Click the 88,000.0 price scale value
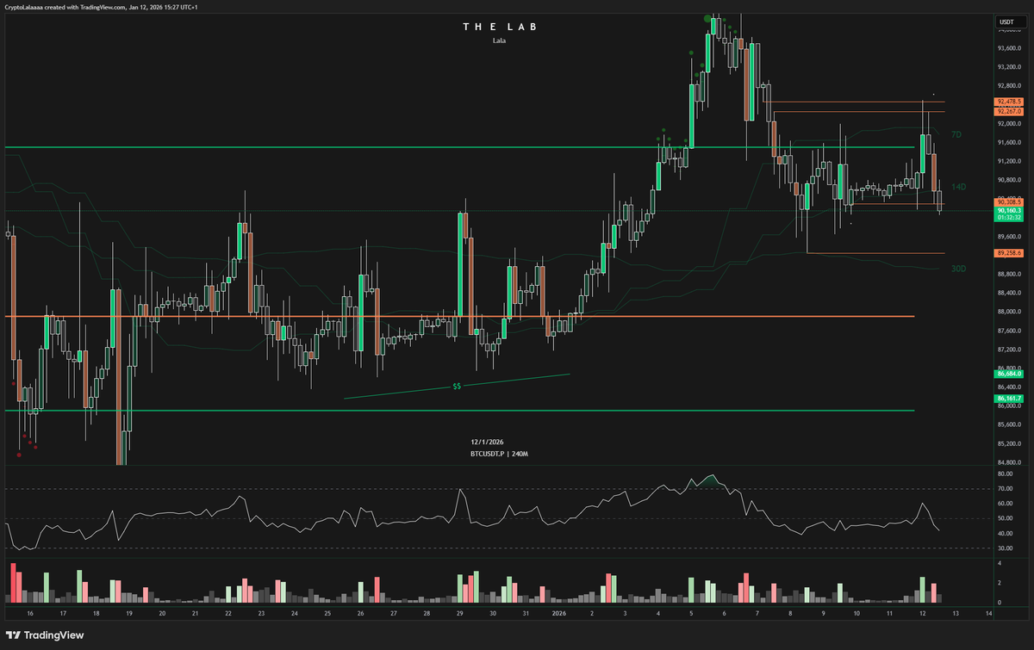The width and height of the screenshot is (1034, 650). point(1009,312)
